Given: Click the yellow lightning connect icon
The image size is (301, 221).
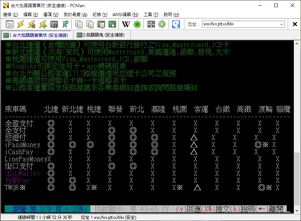Looking at the screenshot, I should (21, 24).
